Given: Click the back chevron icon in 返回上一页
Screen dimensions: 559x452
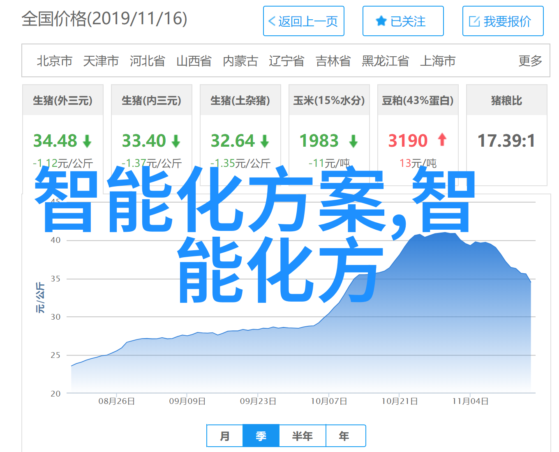Looking at the screenshot, I should [x=272, y=21].
